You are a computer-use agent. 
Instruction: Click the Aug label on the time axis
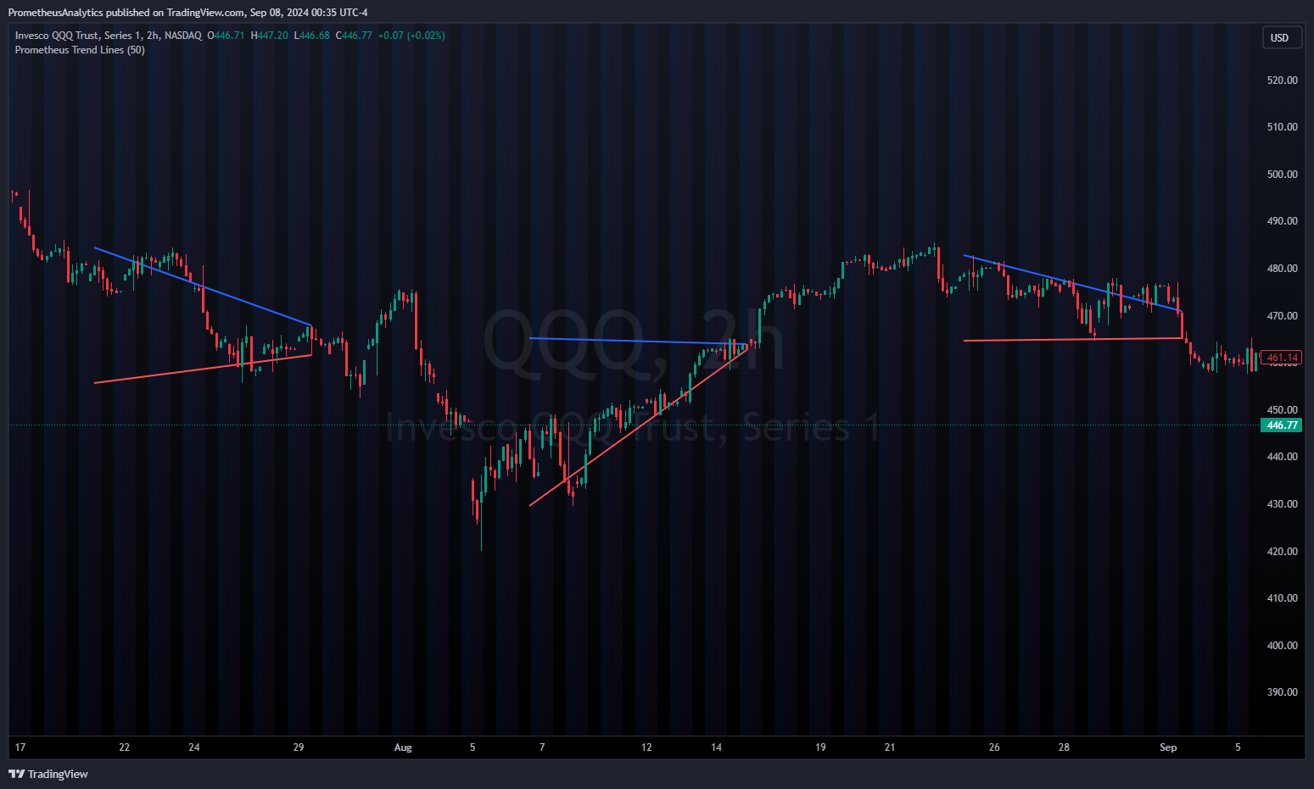403,747
